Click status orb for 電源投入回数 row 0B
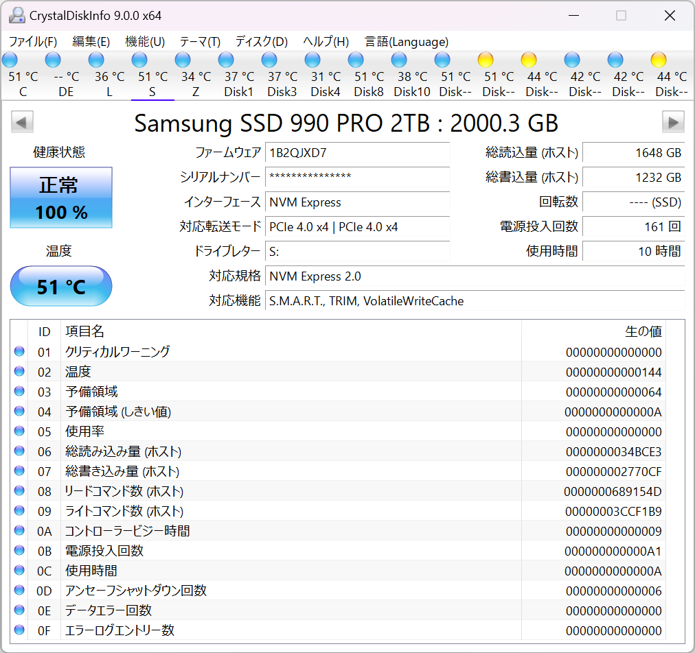This screenshot has width=695, height=653. click(x=19, y=550)
